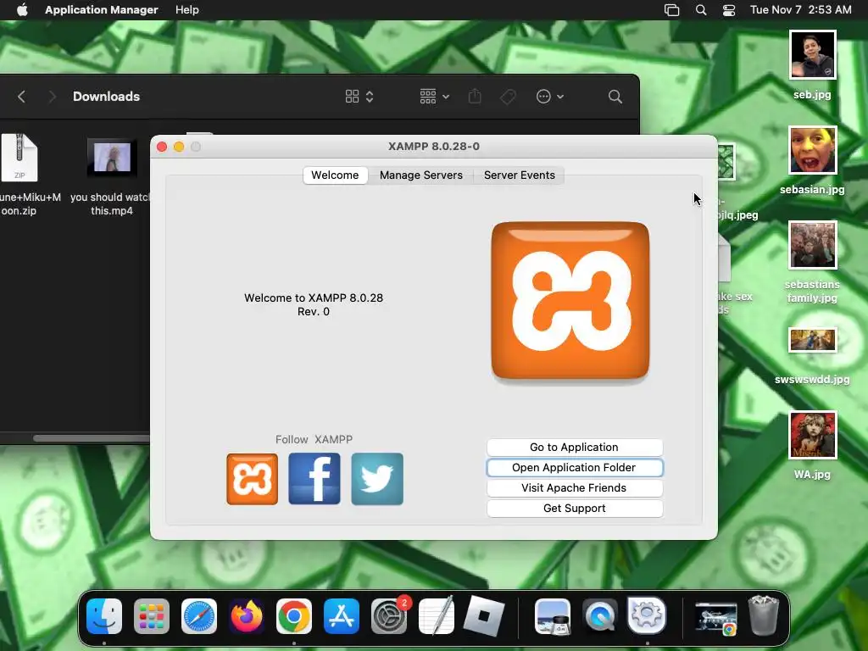
Task: Click Open Application Folder button
Action: pos(575,468)
